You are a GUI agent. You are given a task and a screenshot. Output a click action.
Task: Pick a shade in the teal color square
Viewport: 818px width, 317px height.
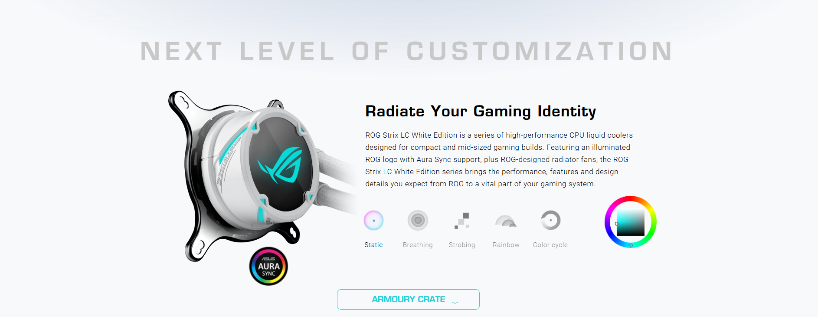[x=631, y=222]
